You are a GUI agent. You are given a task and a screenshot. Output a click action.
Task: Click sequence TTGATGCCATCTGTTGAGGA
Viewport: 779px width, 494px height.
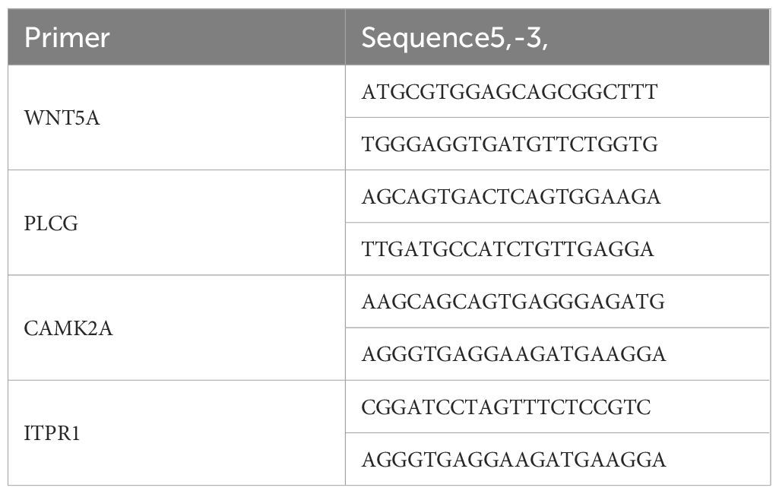click(507, 249)
